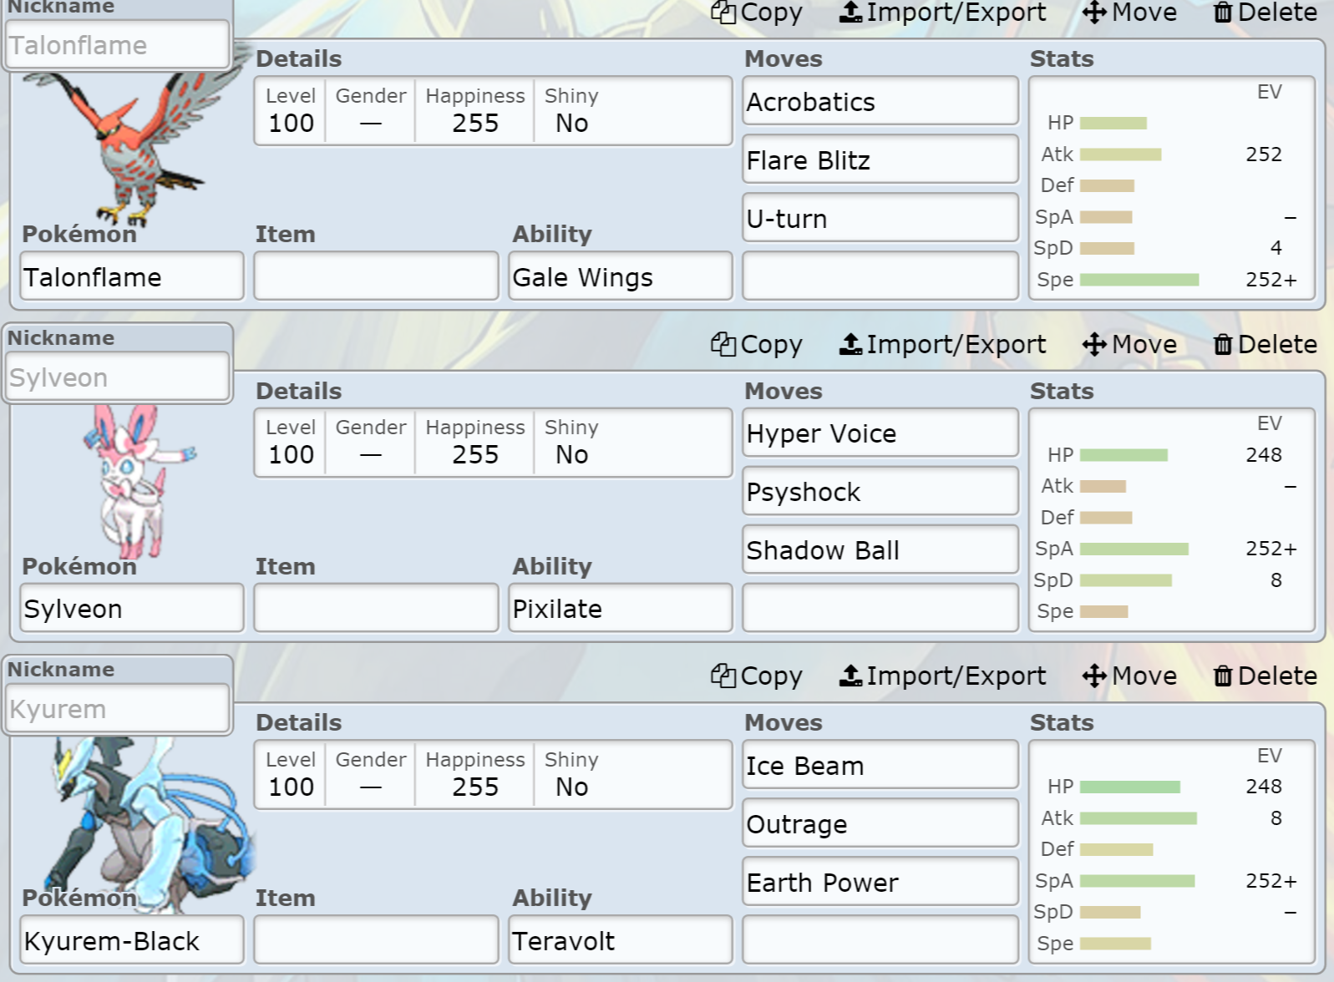Open the Gale Wings ability field

[621, 276]
